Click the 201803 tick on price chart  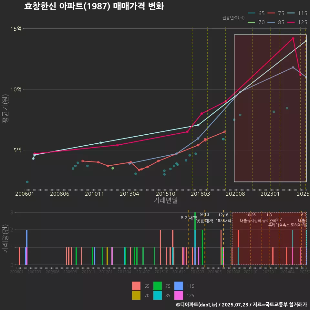pos(201,194)
